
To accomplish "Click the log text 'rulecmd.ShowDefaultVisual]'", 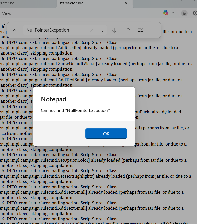I will point(69,64).
